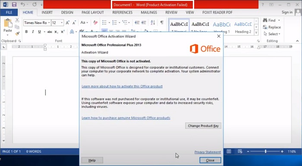Switch to the INSERT tab
The height and width of the screenshot is (166, 302).
pyautogui.click(x=47, y=13)
